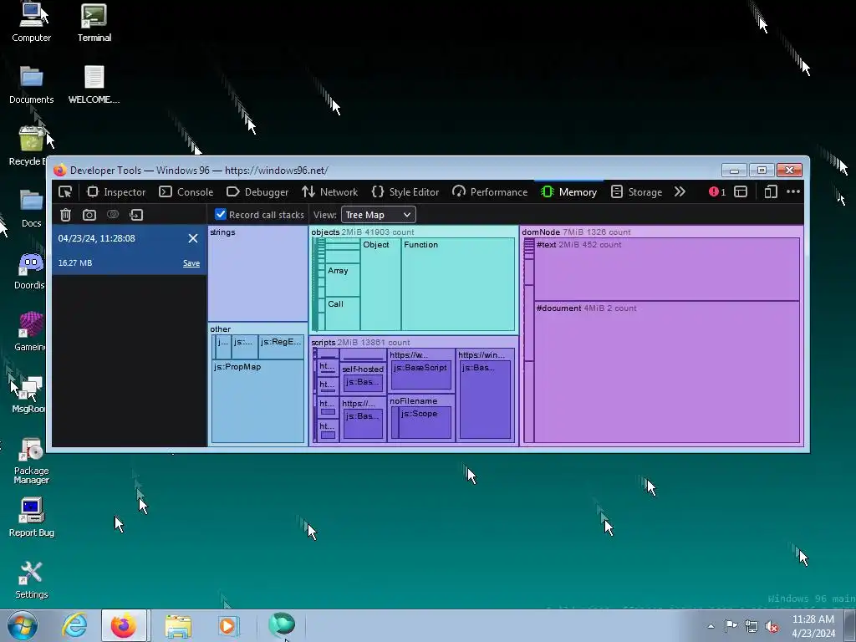Viewport: 856px width, 642px height.
Task: Toggle responsive design mode icon
Action: (x=770, y=191)
